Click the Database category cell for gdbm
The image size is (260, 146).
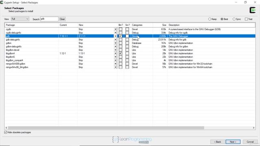click(136, 43)
